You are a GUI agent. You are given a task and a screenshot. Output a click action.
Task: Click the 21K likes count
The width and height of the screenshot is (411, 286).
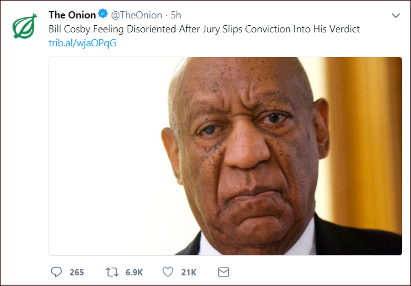click(x=188, y=273)
